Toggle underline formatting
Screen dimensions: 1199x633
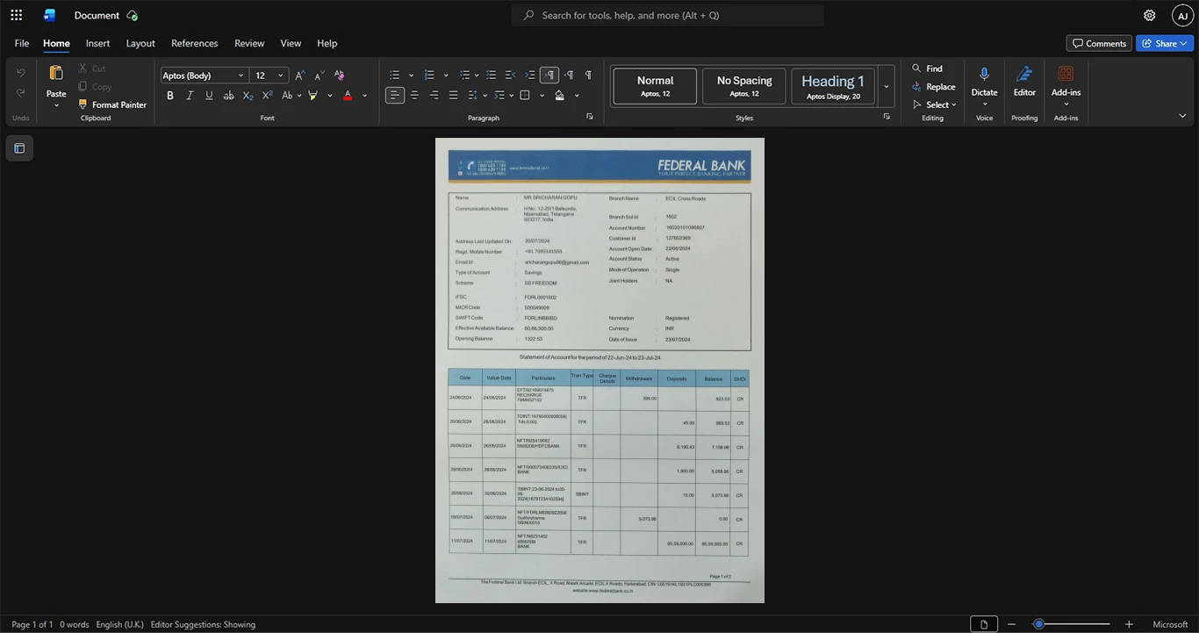coord(209,96)
